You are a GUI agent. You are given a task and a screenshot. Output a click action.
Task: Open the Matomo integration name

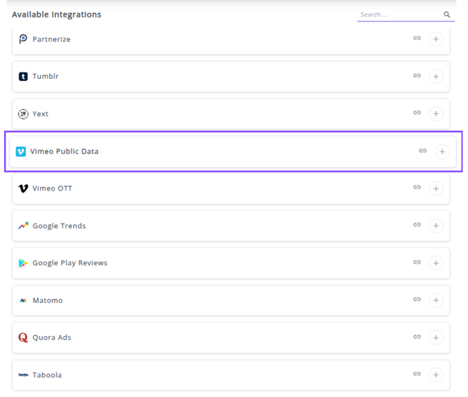point(48,300)
